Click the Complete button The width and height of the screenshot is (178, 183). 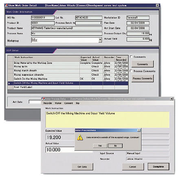pos(158,167)
